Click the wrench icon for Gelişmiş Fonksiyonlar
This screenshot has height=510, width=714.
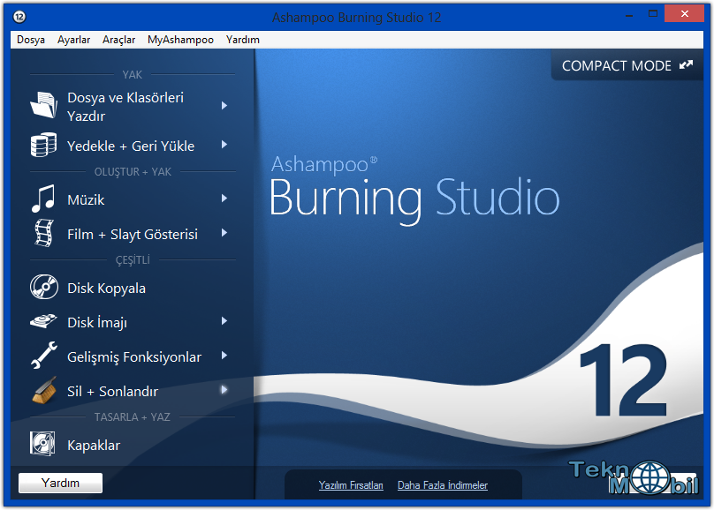[x=43, y=355]
